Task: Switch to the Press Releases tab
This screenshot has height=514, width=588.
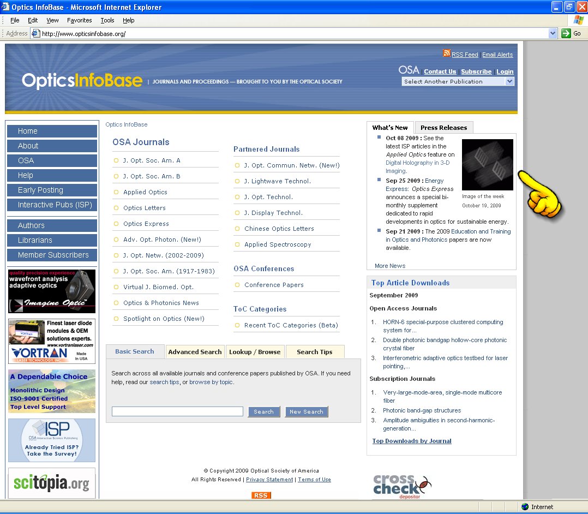Action: pyautogui.click(x=443, y=128)
